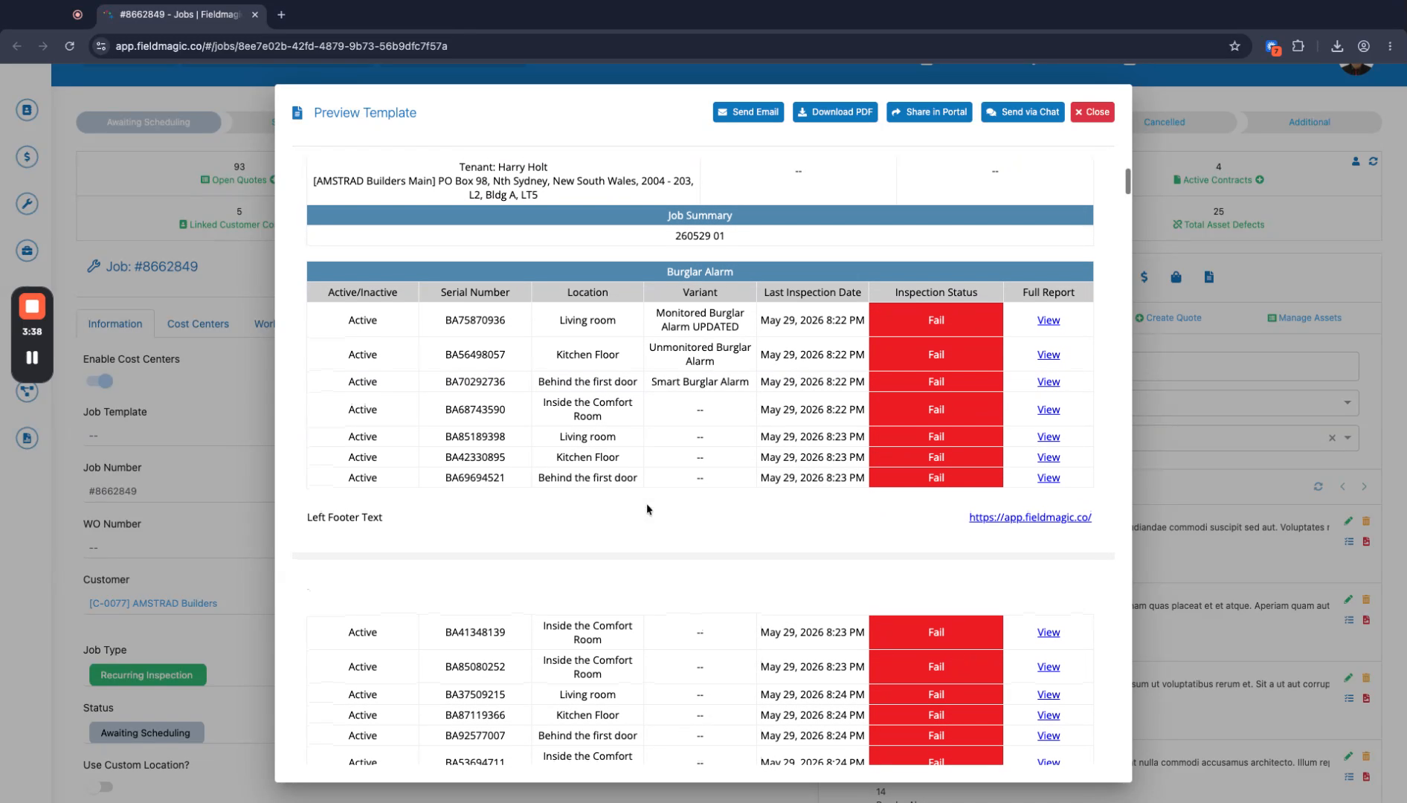Viewport: 1407px width, 803px height.
Task: Toggle the Use Custom Location switch
Action: [100, 787]
